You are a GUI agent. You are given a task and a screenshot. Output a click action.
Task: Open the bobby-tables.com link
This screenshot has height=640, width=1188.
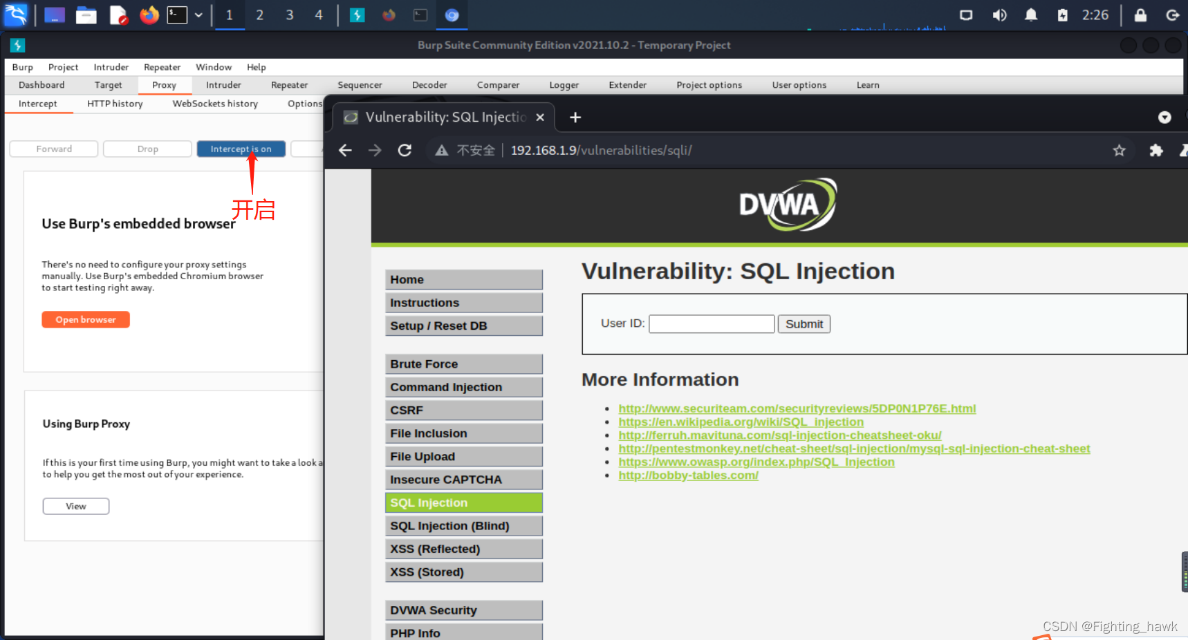[x=688, y=476]
